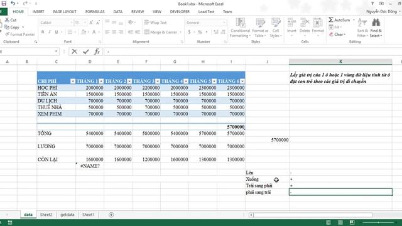Open Clear options
The width and height of the screenshot is (402, 226).
coord(337,35)
